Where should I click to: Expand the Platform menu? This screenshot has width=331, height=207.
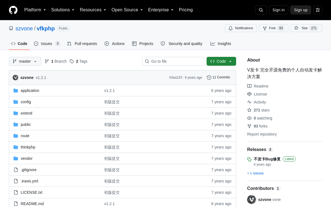pyautogui.click(x=35, y=10)
